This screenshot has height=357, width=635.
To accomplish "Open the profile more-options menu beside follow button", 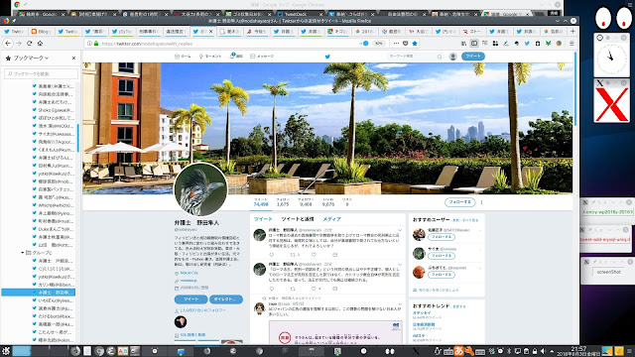I will click(x=481, y=202).
